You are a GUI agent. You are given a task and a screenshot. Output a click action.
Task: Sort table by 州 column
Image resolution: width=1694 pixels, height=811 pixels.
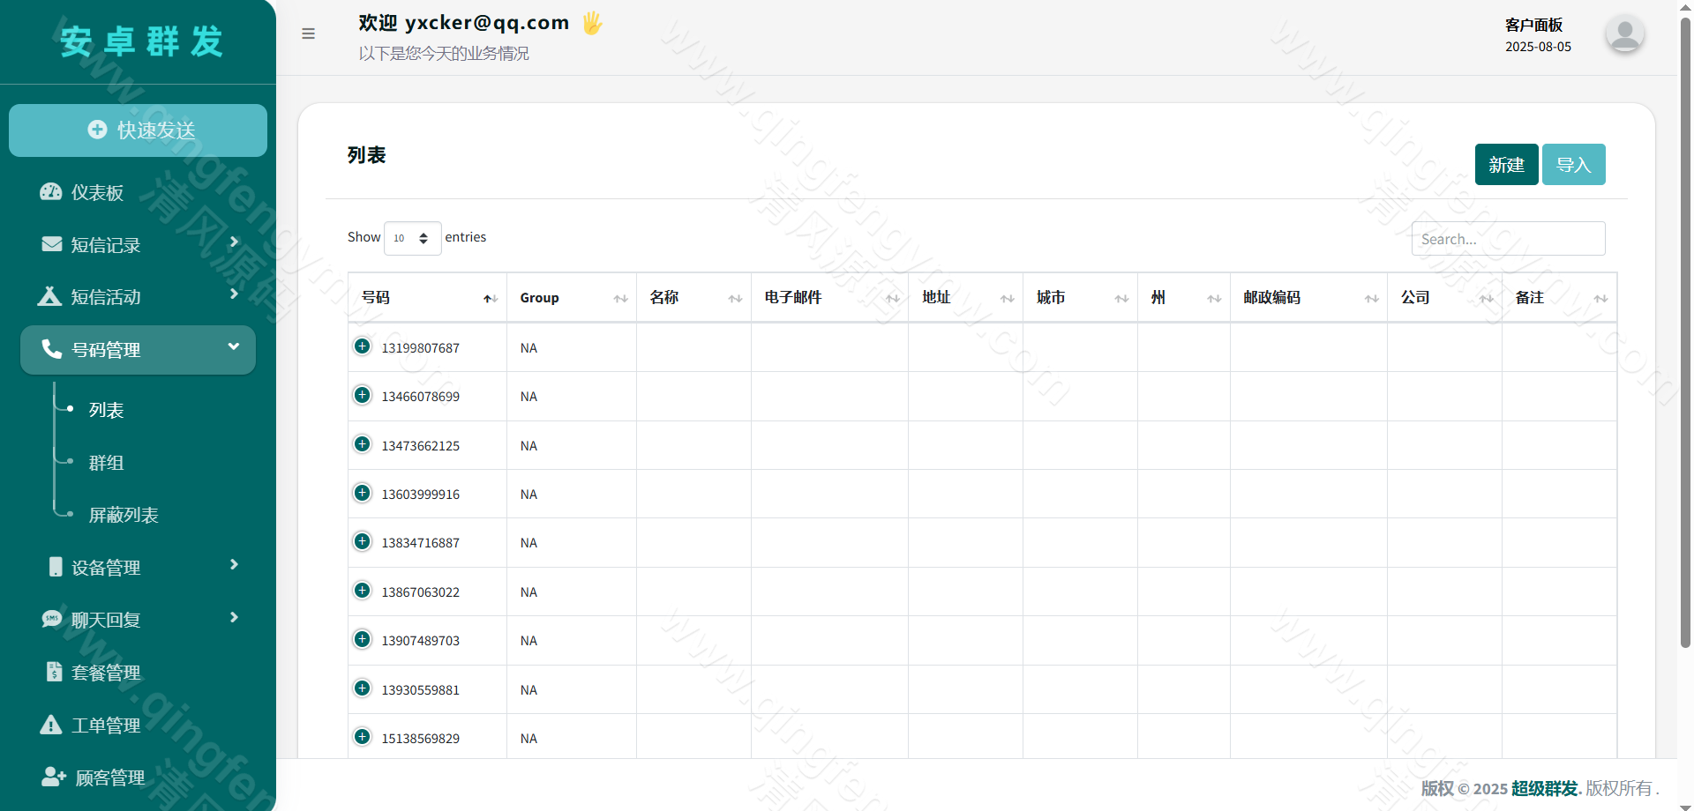pos(1184,298)
